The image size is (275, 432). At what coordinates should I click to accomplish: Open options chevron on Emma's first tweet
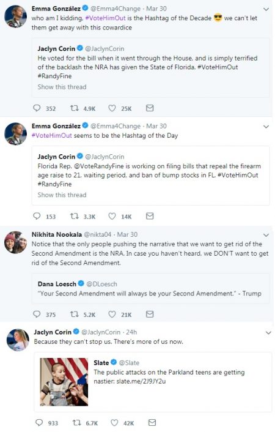266,9
